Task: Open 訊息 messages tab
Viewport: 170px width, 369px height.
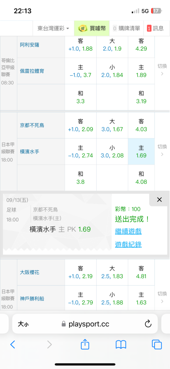Action: 155,28
